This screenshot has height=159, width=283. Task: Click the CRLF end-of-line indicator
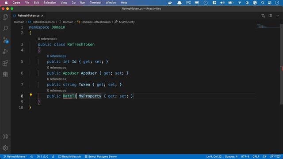pyautogui.click(x=256, y=156)
